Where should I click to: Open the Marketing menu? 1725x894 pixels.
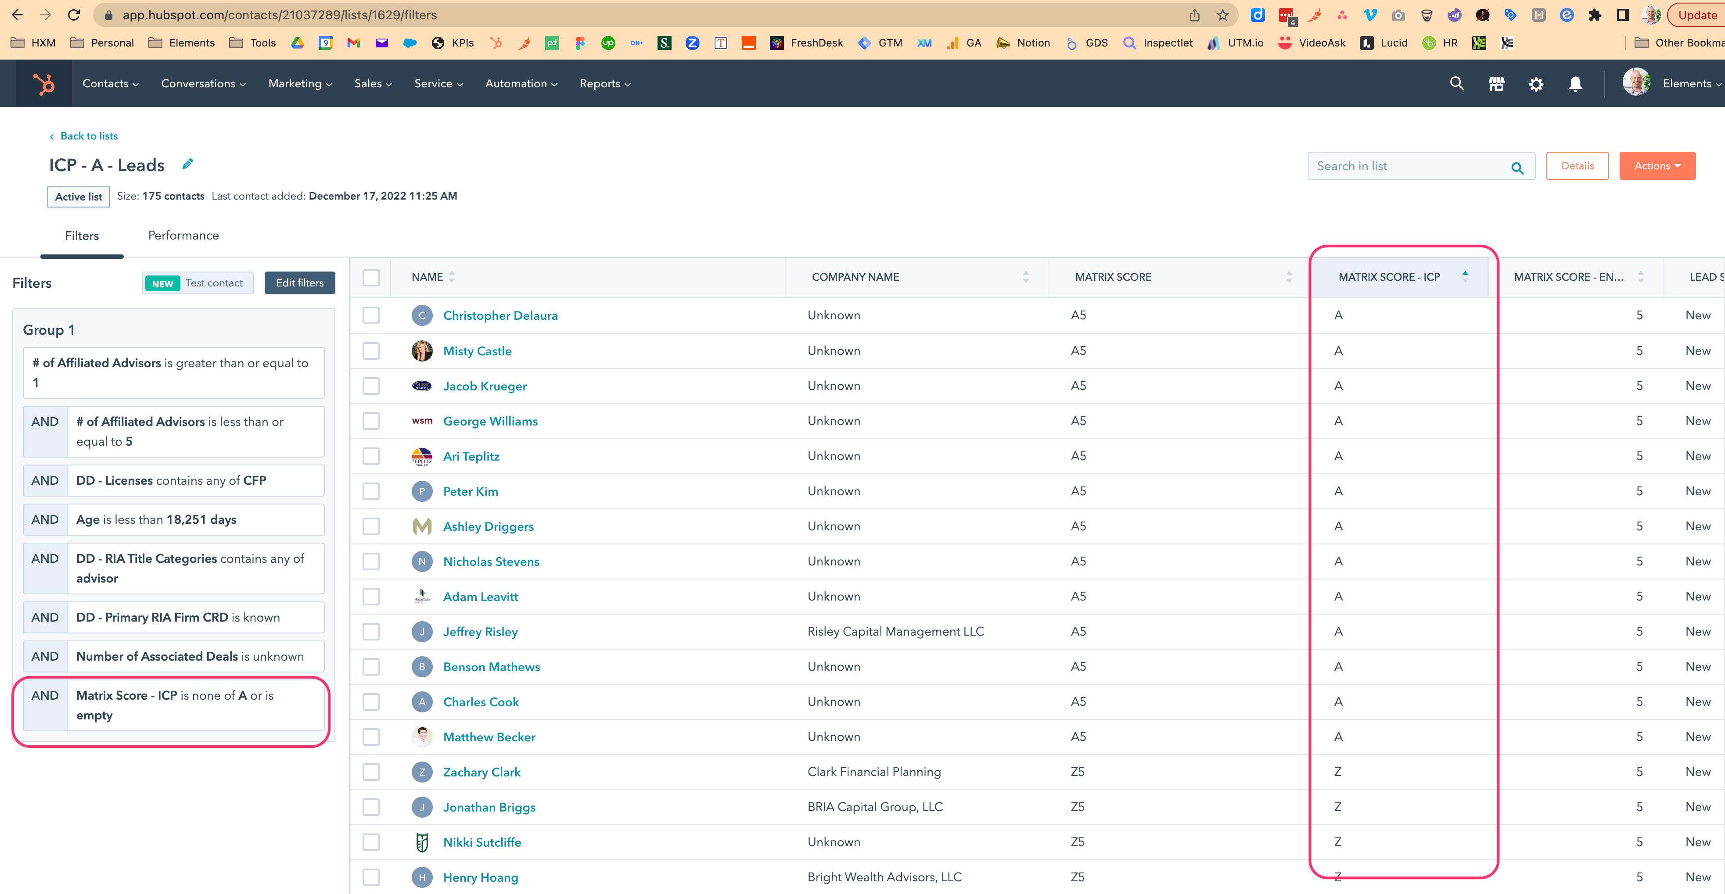[x=298, y=83]
